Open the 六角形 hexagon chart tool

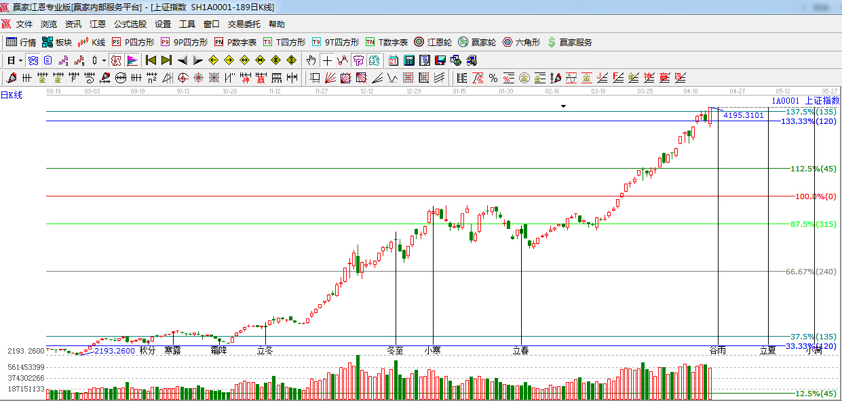521,42
